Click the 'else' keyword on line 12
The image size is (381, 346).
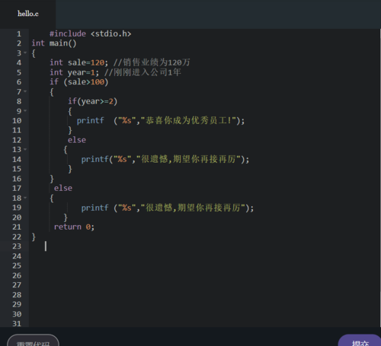pyautogui.click(x=77, y=140)
